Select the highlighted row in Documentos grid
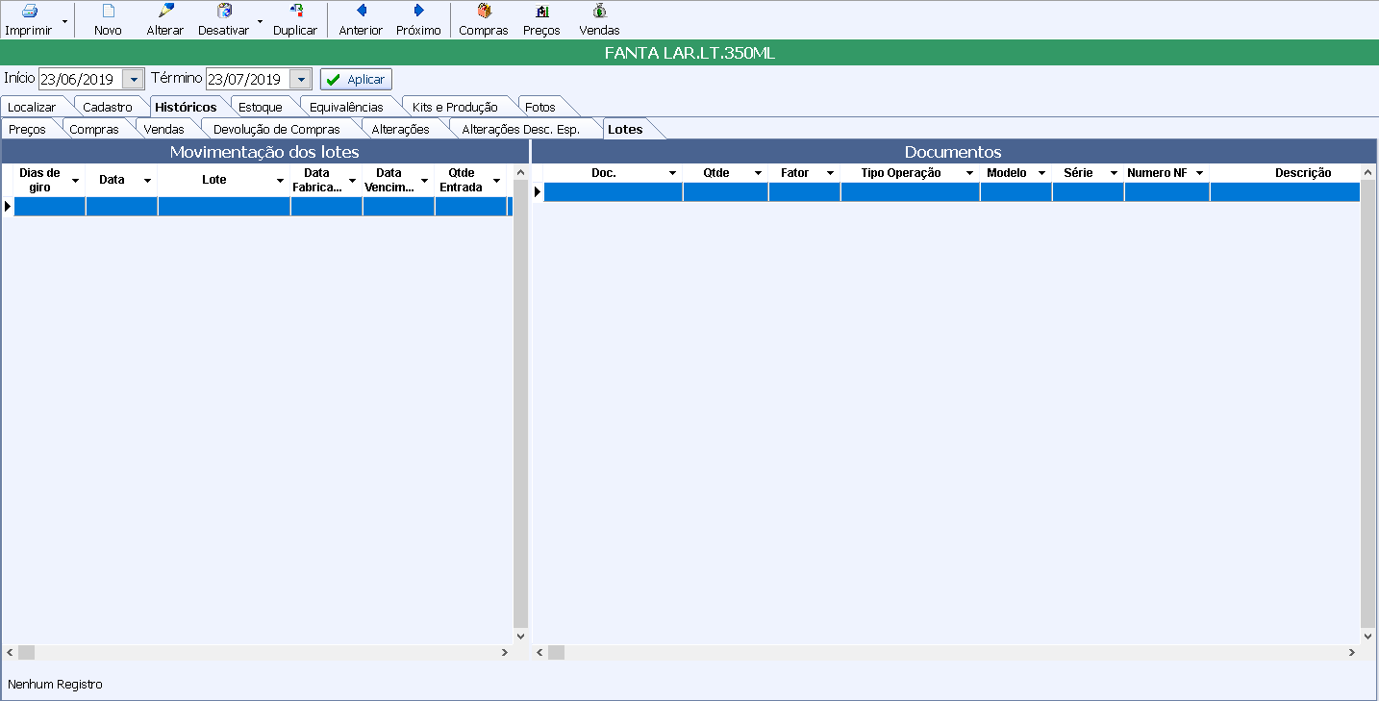The width and height of the screenshot is (1379, 701). click(x=952, y=191)
